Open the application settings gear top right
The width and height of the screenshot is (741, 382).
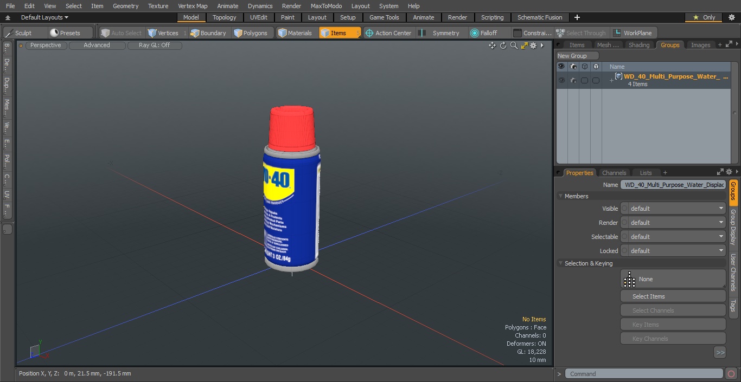(x=731, y=17)
